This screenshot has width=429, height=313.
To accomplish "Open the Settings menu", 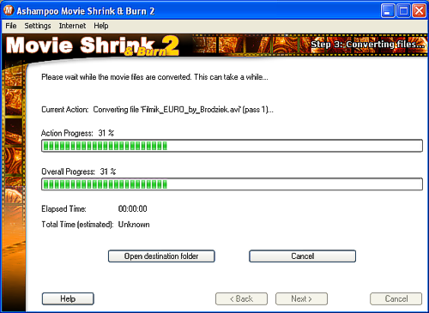I will (x=38, y=26).
